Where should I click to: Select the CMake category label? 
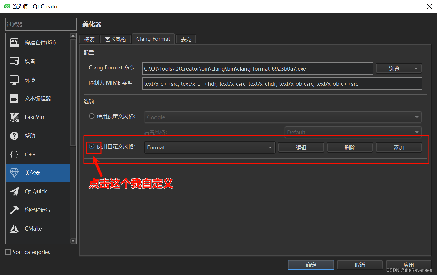point(33,229)
